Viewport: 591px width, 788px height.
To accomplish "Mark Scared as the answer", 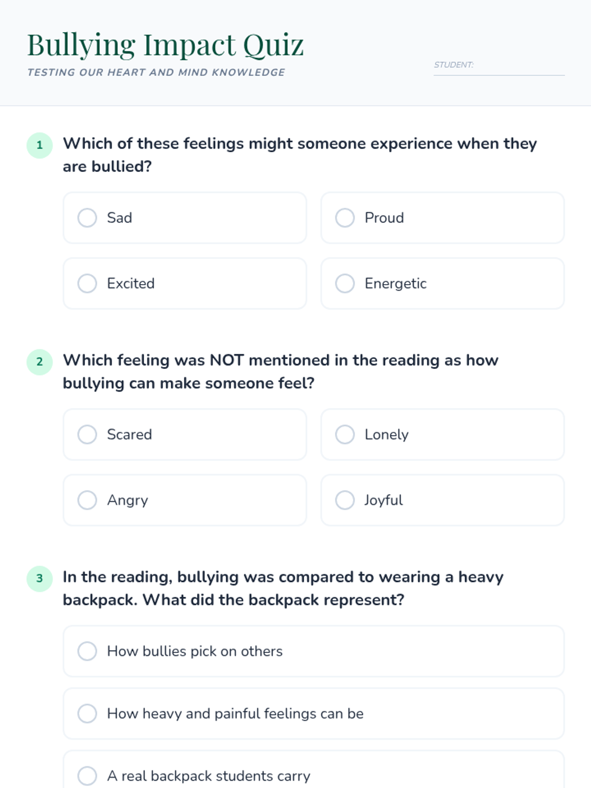I will [x=87, y=434].
